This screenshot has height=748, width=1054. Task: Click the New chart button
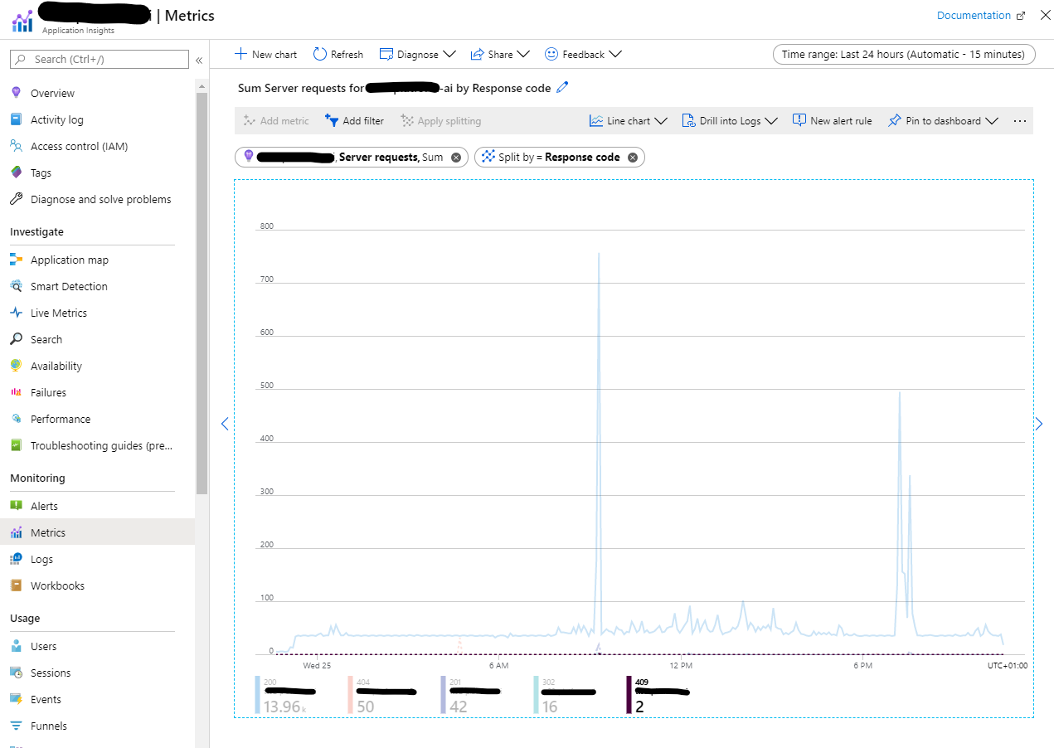click(x=265, y=54)
